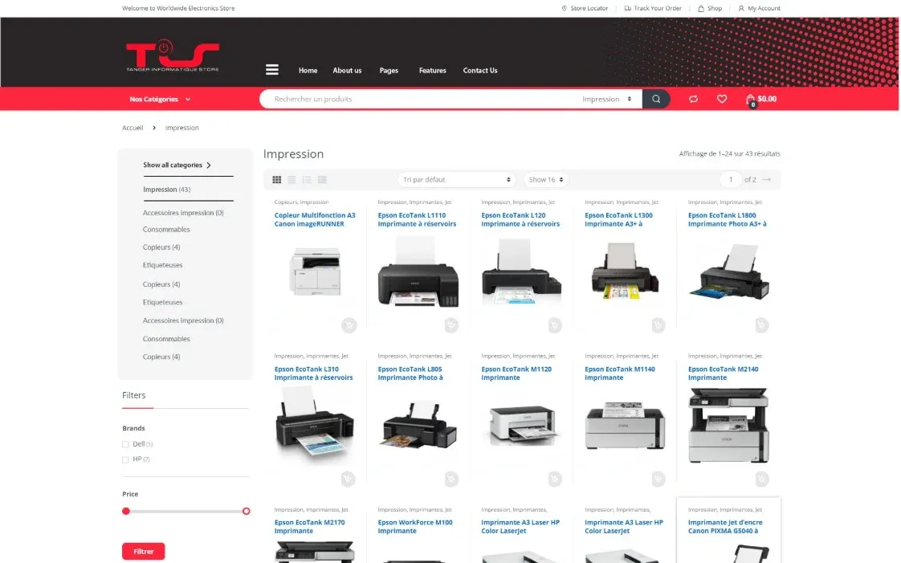Open the Tri par défaut sort dropdown
The height and width of the screenshot is (563, 901).
(456, 179)
